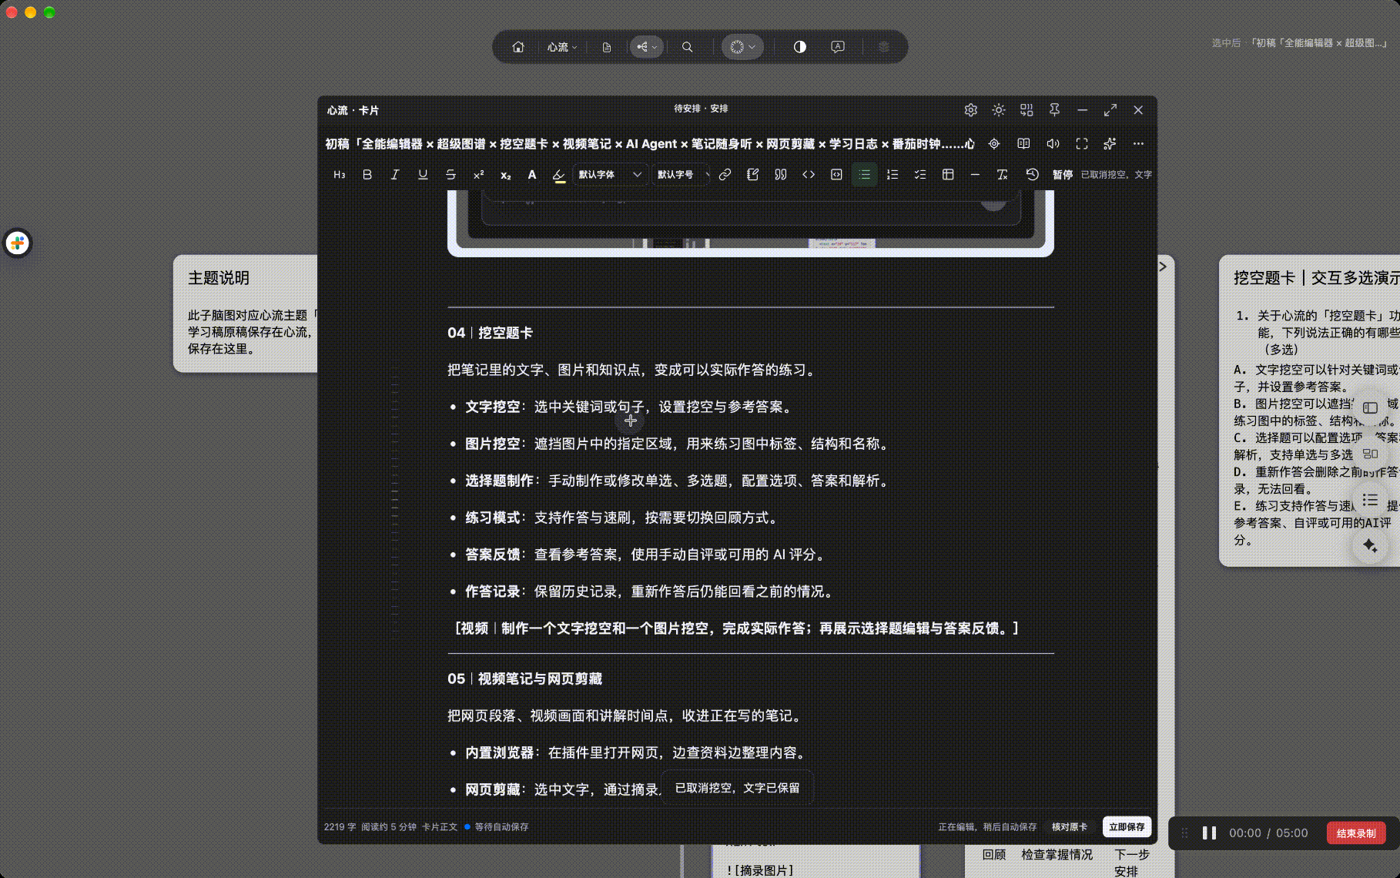Pin the card window with pushpin icon
The width and height of the screenshot is (1400, 878).
1054,110
